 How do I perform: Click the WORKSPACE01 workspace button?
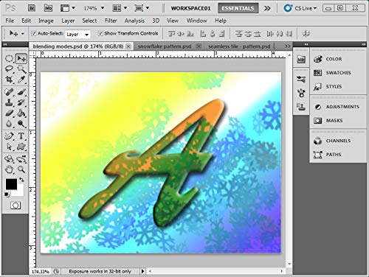191,8
